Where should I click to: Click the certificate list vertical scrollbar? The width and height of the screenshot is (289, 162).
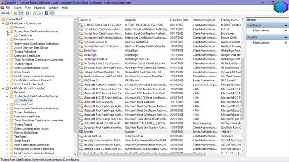click(x=242, y=89)
